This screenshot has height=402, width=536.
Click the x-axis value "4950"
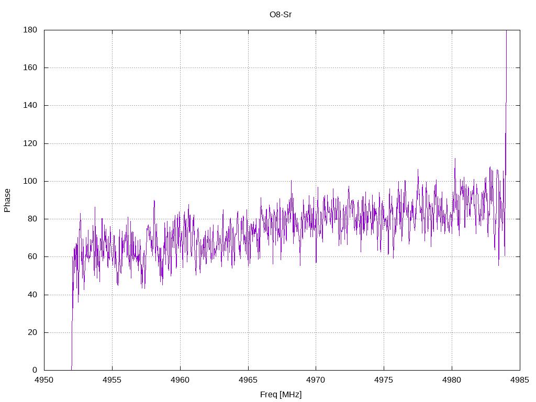44,380
